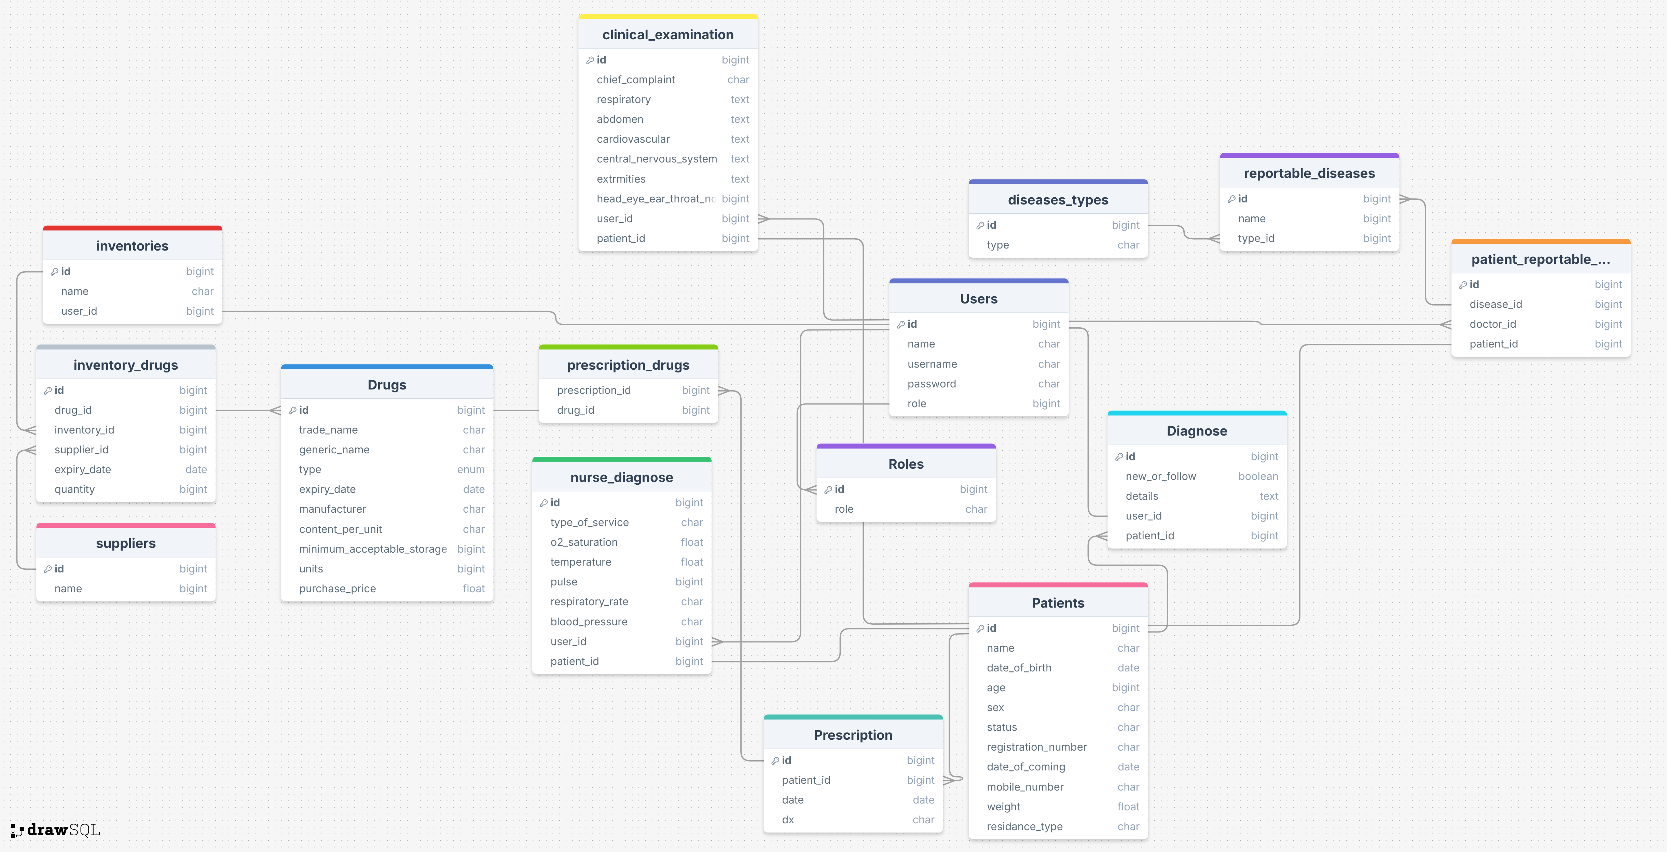The image size is (1667, 852).
Task: Select the inventories table header
Action: point(132,246)
